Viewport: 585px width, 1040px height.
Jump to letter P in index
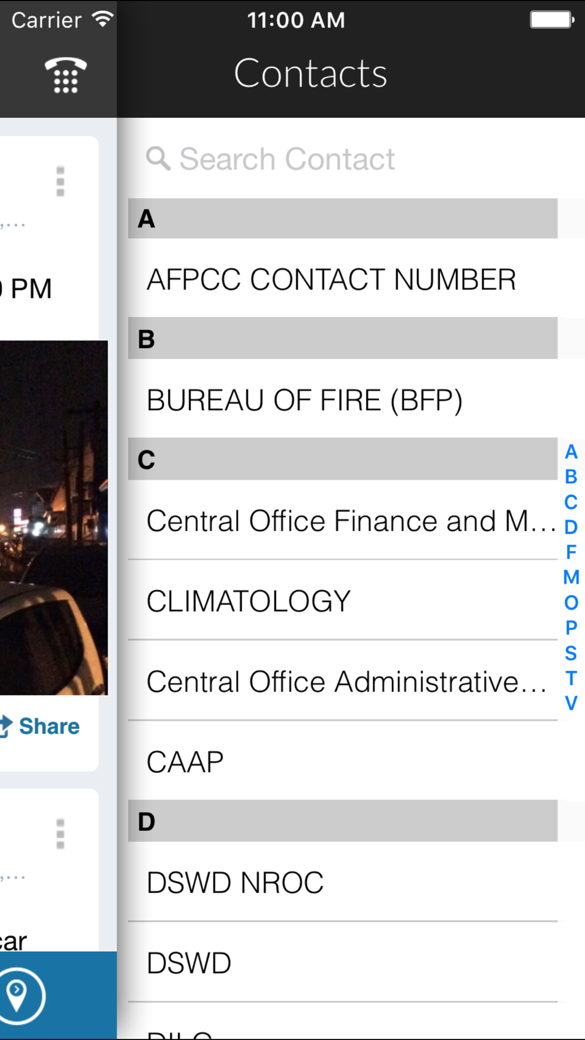coord(571,628)
